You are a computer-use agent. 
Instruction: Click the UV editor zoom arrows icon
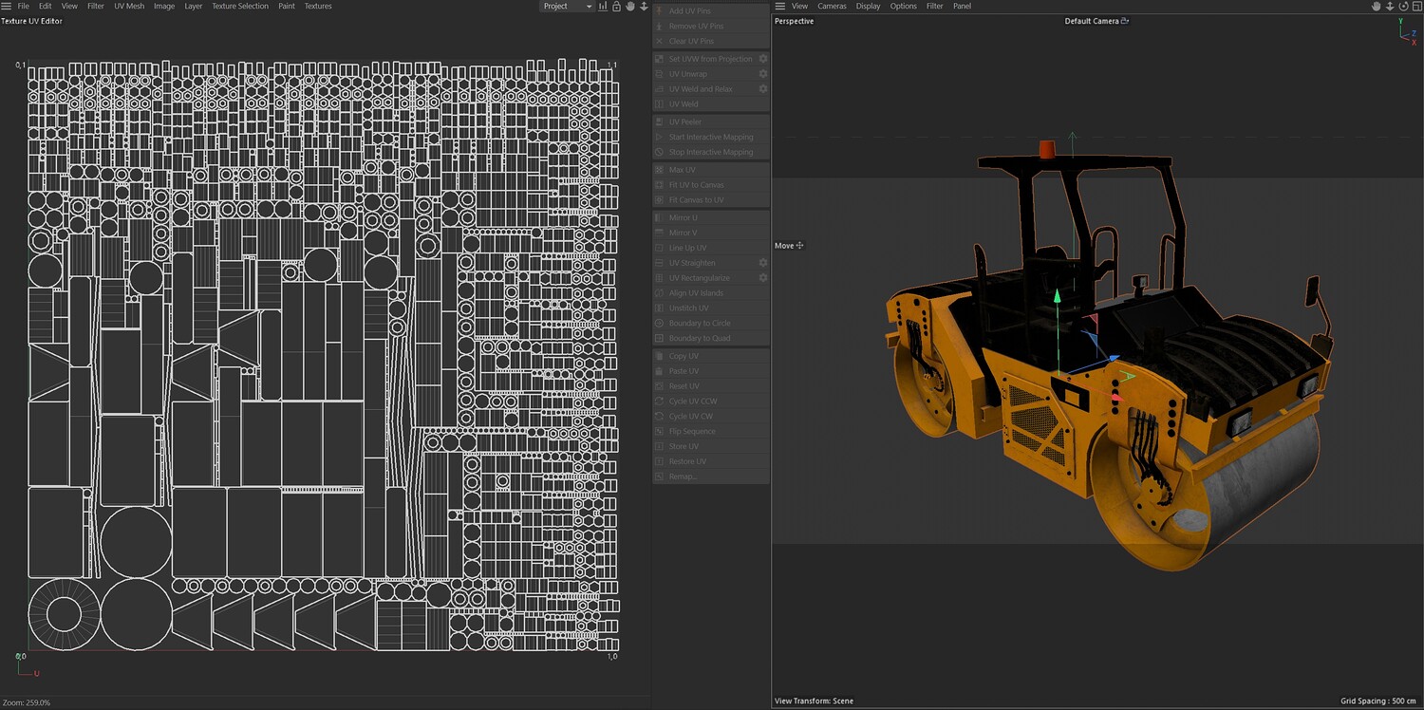[644, 6]
